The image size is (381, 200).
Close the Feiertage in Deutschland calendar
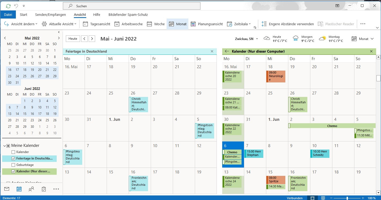[212, 51]
